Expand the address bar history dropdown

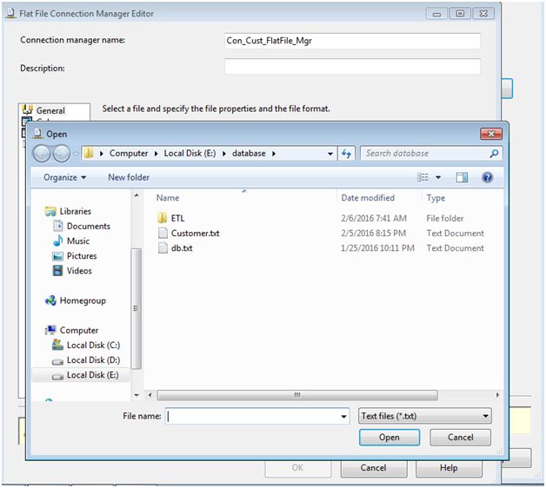click(x=330, y=154)
